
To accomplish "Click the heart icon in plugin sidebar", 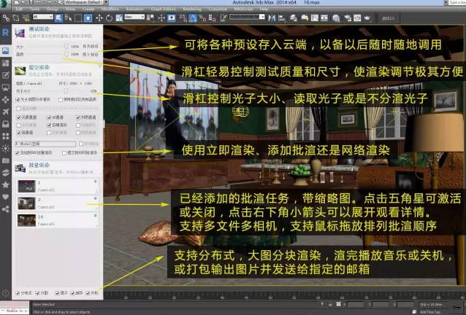I will (5, 197).
